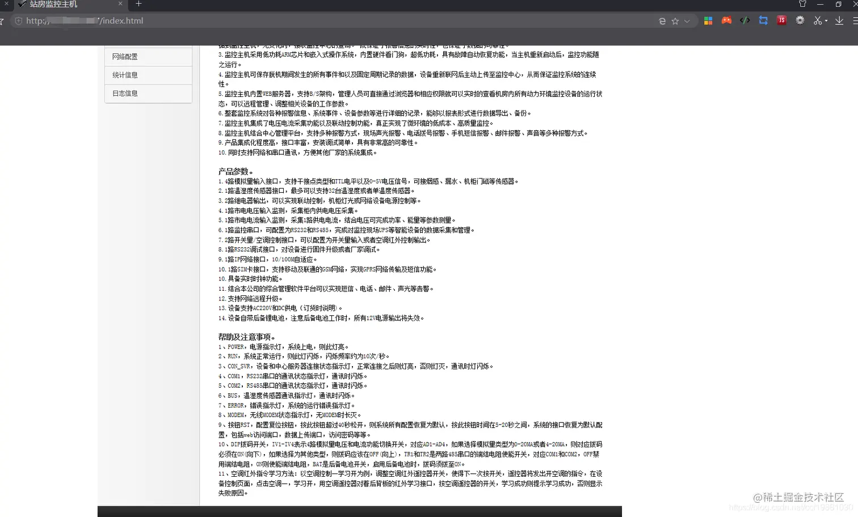
Task: Click the line about 1路温湿度传感器接口
Action: click(x=317, y=191)
